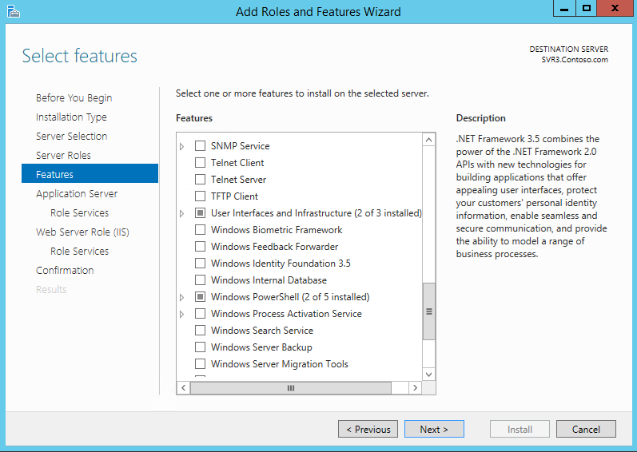Check the Windows Server Backup feature
Screen dimensions: 637x452
(x=201, y=347)
